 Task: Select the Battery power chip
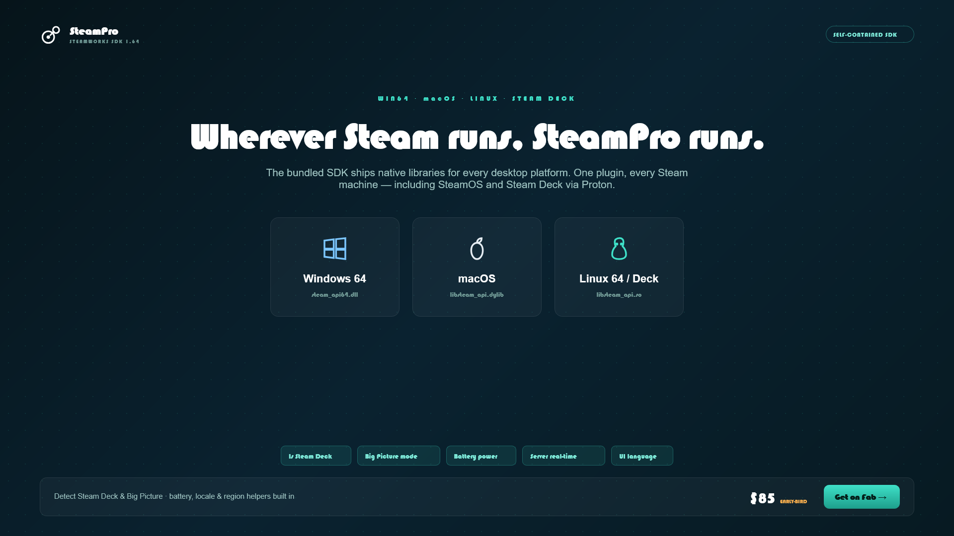pyautogui.click(x=481, y=456)
